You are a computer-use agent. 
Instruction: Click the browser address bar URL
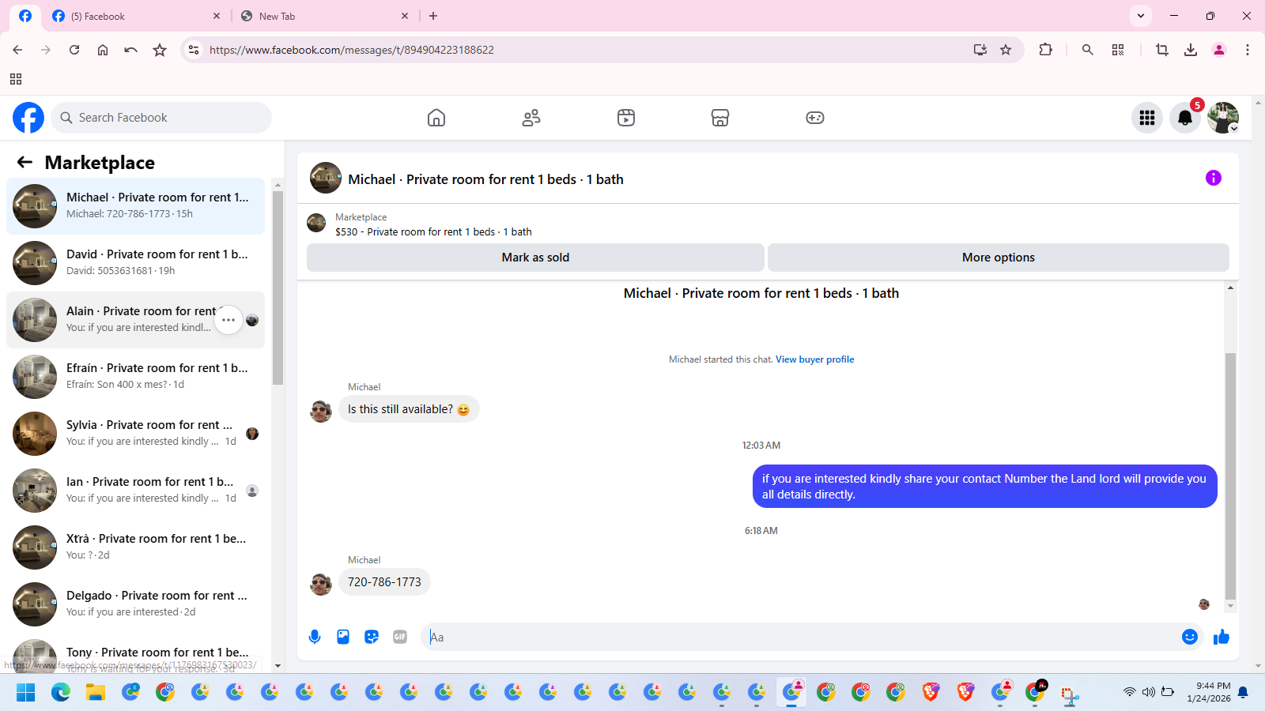pyautogui.click(x=352, y=50)
